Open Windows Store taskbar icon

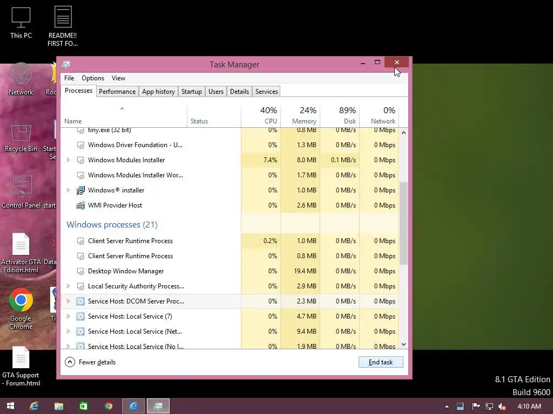84,406
